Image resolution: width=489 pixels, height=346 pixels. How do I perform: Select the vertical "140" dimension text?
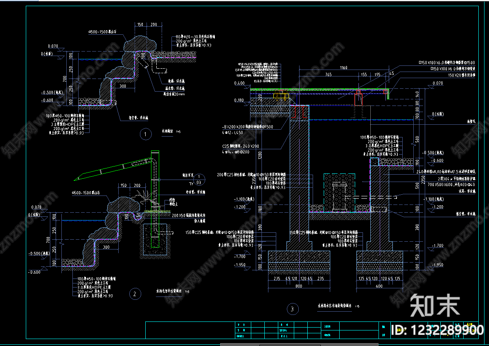(417, 93)
